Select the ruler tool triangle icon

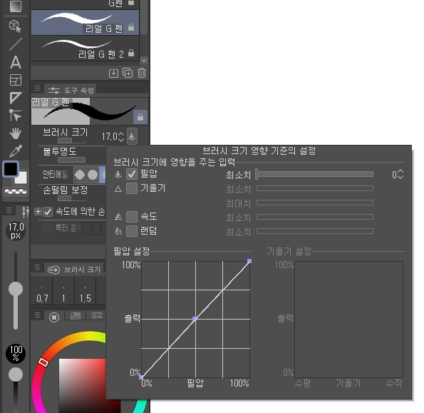(x=16, y=98)
